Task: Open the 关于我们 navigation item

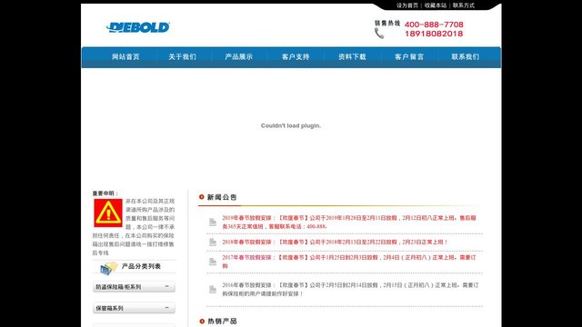Action: (x=182, y=56)
